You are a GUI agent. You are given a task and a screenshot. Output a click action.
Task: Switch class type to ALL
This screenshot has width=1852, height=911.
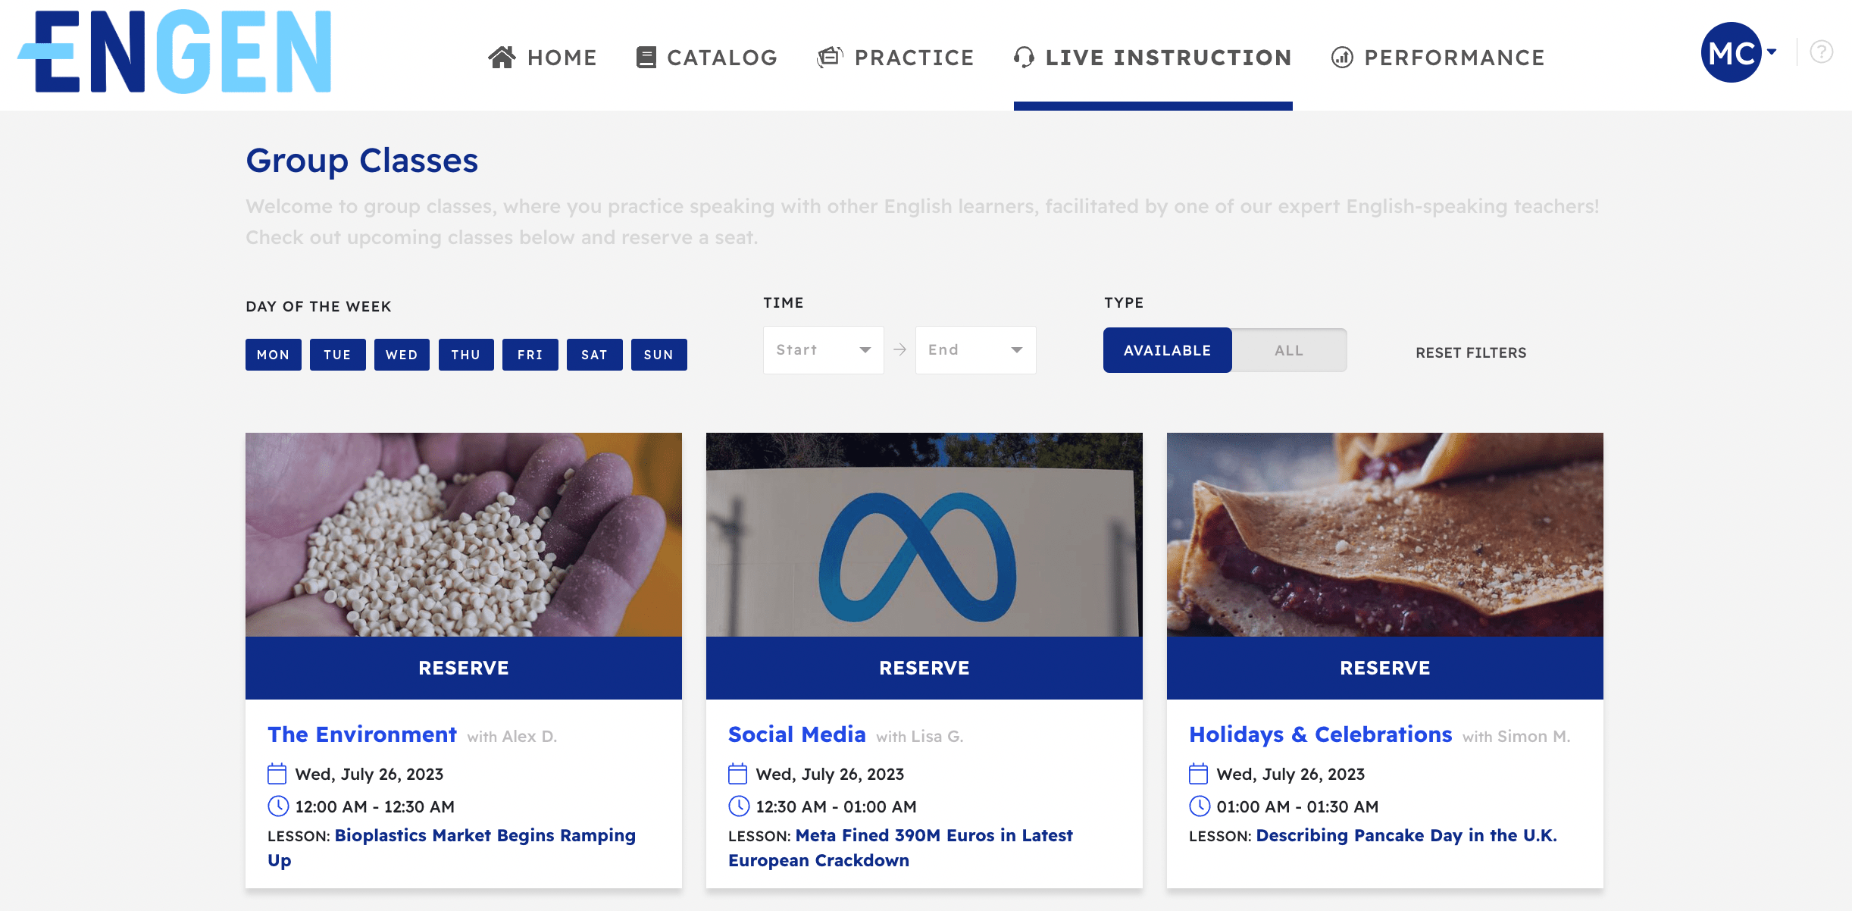(1288, 350)
